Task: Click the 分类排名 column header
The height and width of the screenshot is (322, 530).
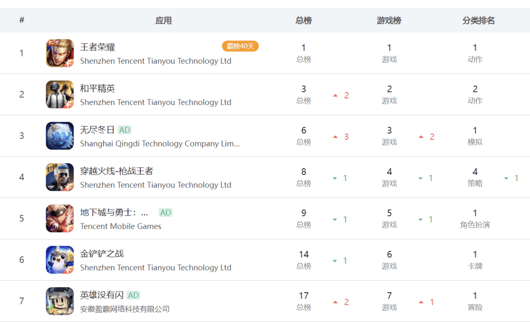Action: click(x=478, y=21)
